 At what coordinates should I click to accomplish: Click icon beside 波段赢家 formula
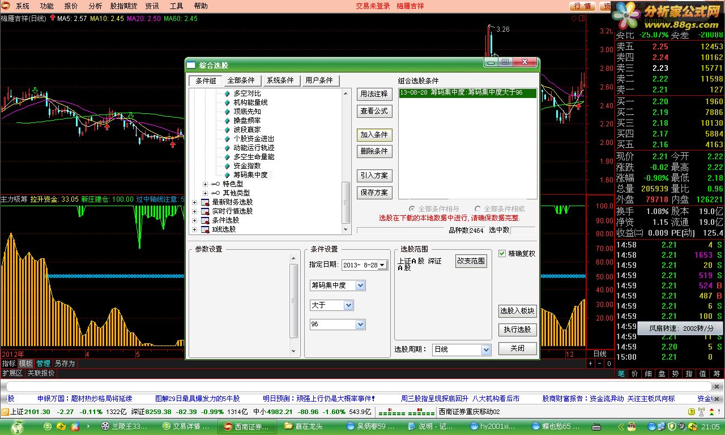tap(228, 130)
